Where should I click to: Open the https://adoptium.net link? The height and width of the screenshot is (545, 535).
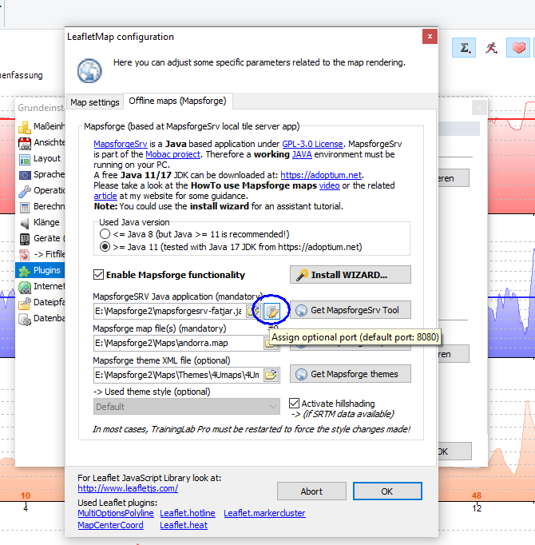[321, 175]
